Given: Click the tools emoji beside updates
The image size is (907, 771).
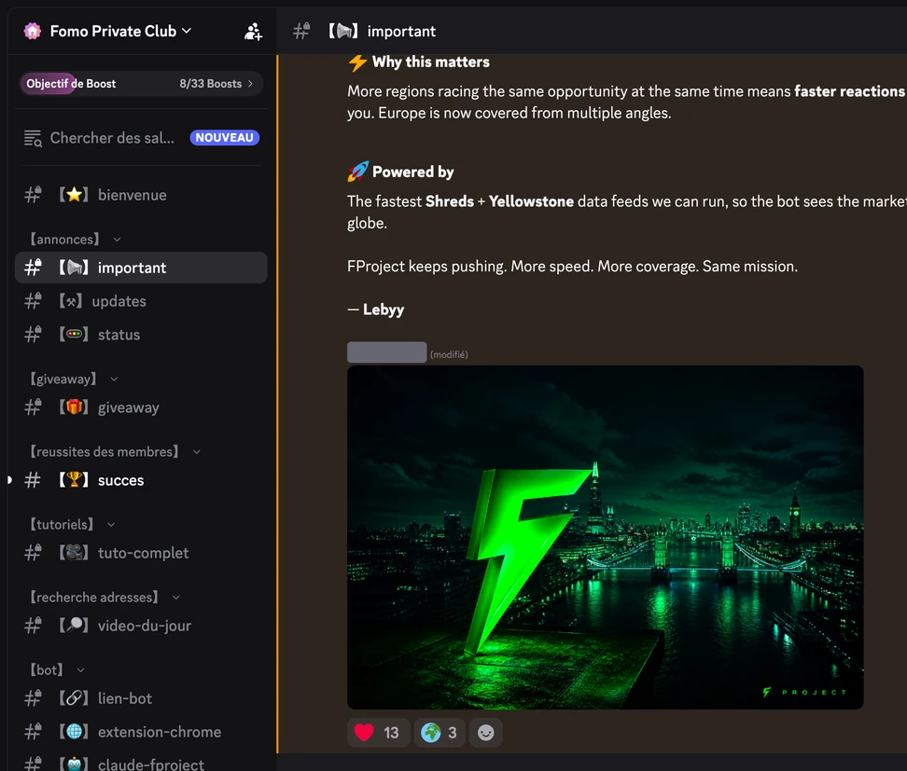Looking at the screenshot, I should pos(71,301).
